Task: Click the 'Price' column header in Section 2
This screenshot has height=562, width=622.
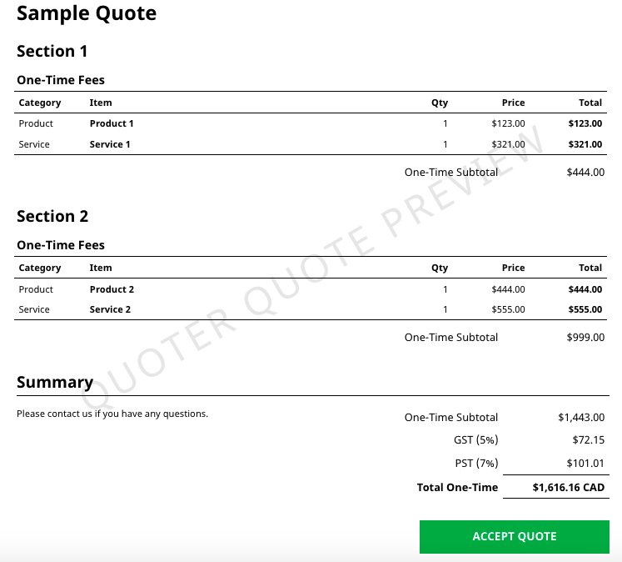Action: pyautogui.click(x=513, y=268)
